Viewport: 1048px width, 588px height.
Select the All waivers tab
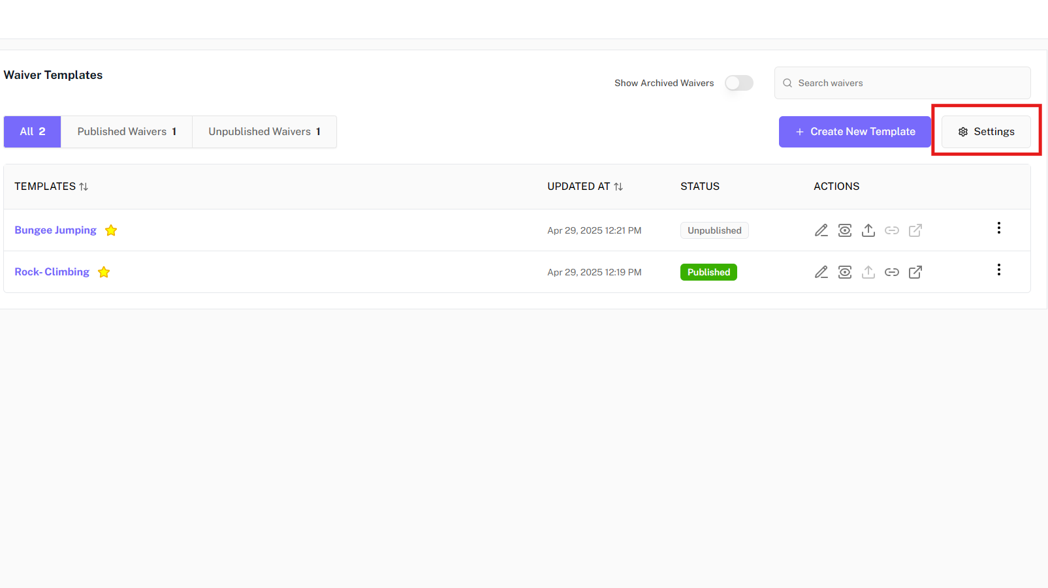click(x=33, y=132)
